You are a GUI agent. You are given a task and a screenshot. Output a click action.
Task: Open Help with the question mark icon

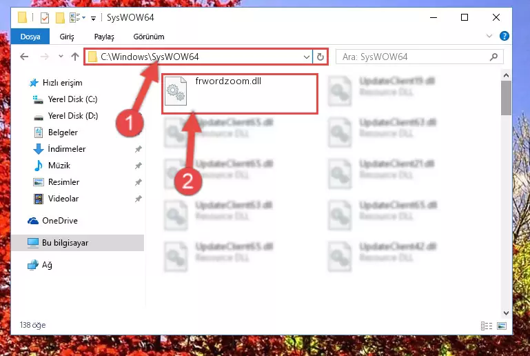tap(504, 36)
